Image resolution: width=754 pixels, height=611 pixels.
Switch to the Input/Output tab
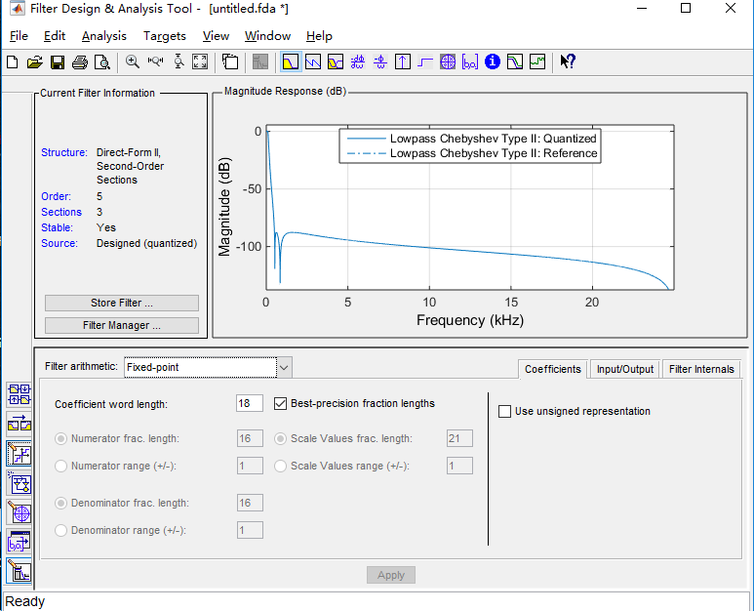[x=625, y=369]
